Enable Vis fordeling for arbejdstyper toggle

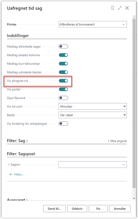pos(63,123)
